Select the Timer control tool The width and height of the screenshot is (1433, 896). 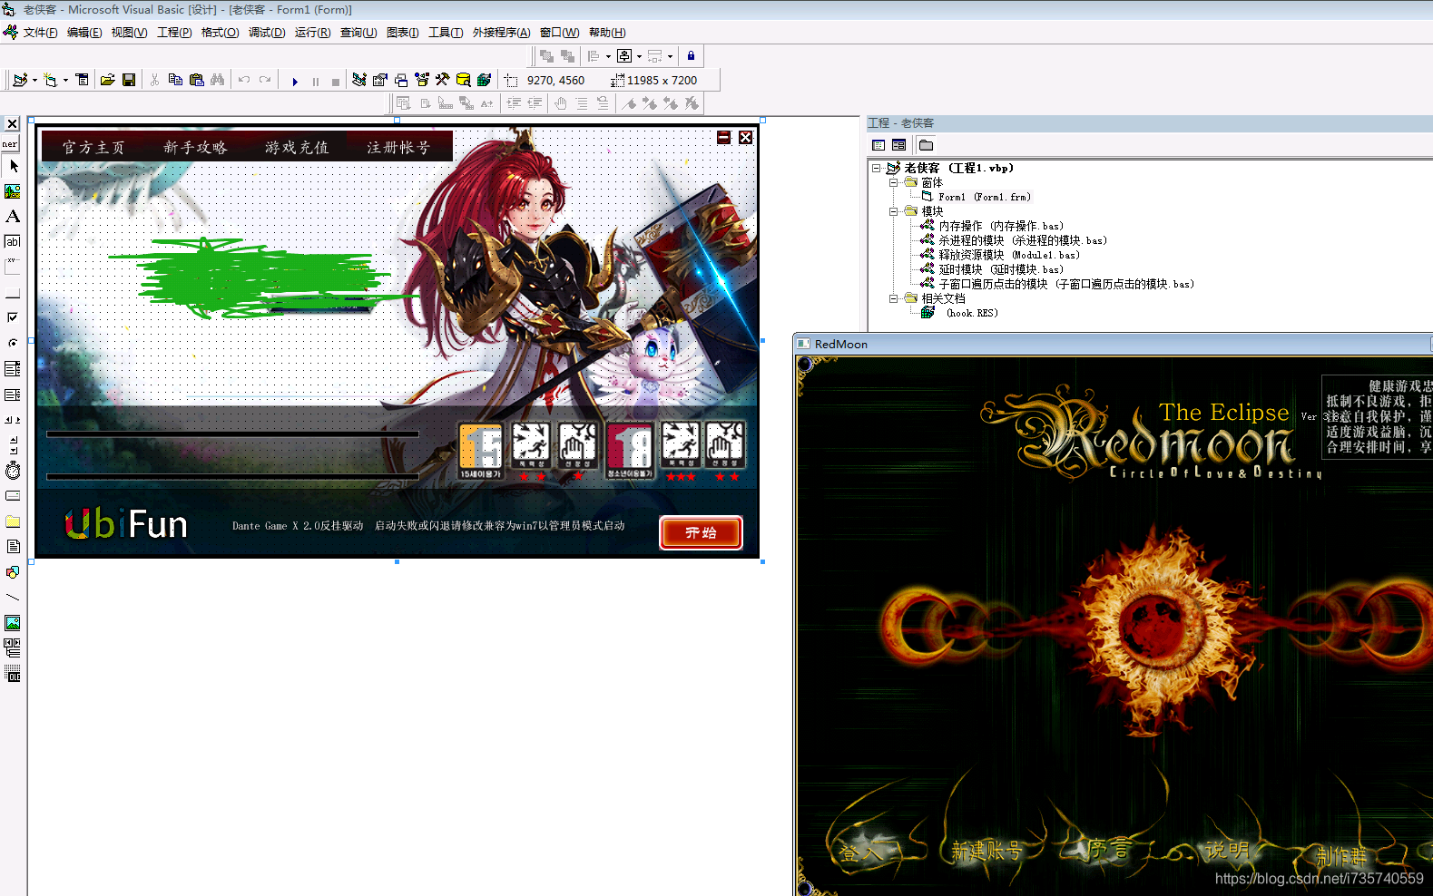13,471
